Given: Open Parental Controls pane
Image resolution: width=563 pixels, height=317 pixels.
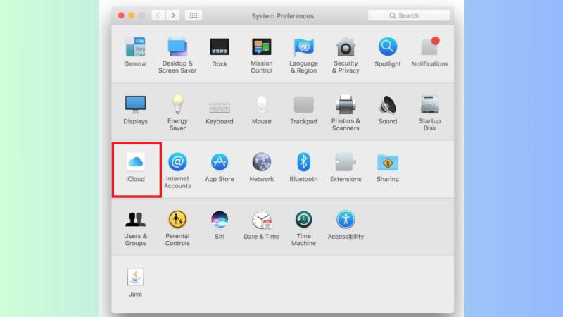Looking at the screenshot, I should [x=177, y=220].
